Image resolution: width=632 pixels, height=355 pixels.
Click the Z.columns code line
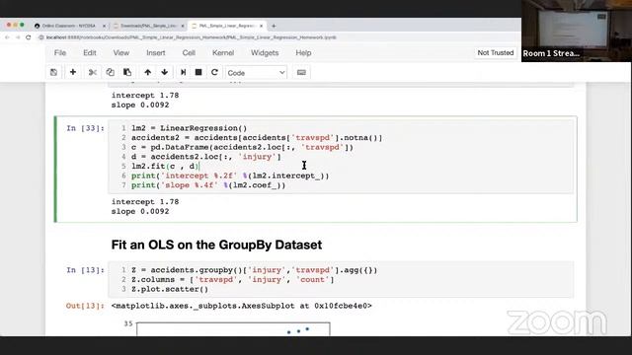[233, 280]
